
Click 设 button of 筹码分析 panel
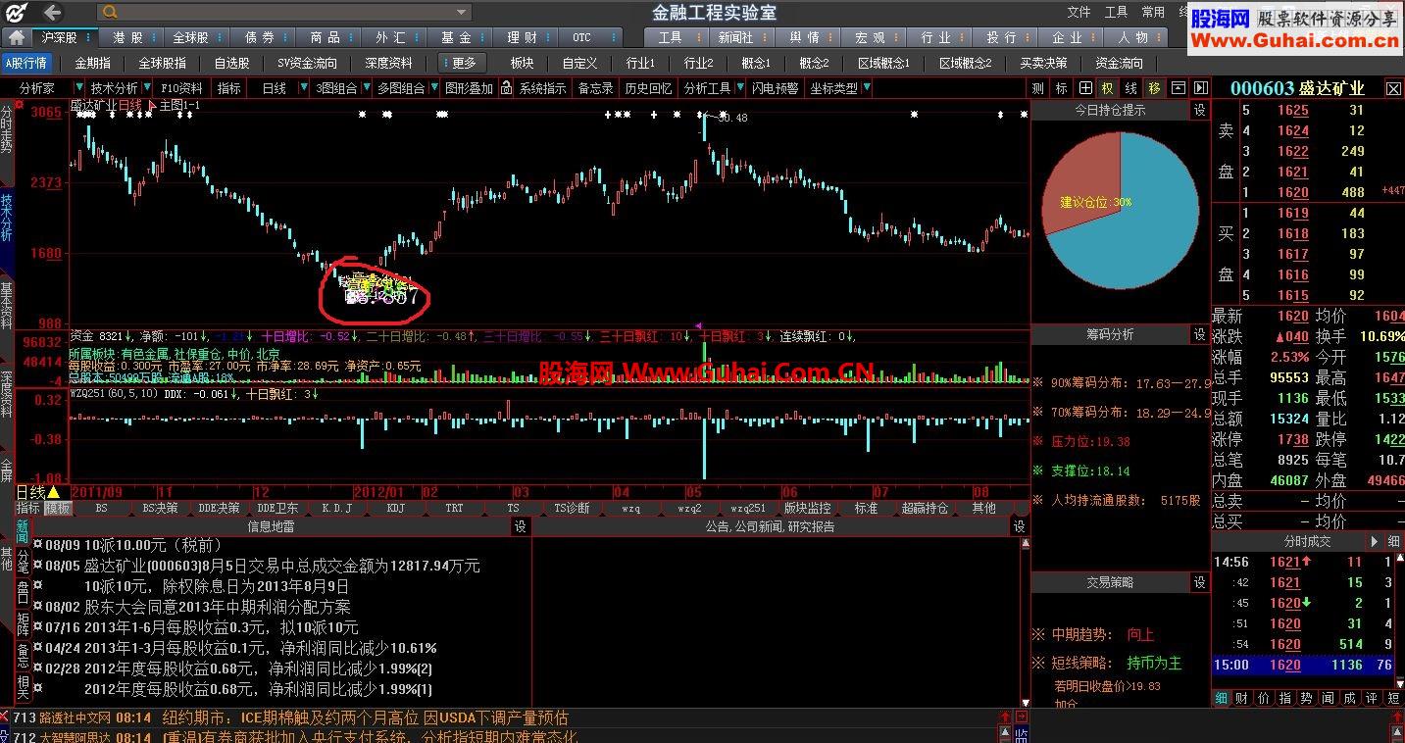click(1200, 335)
